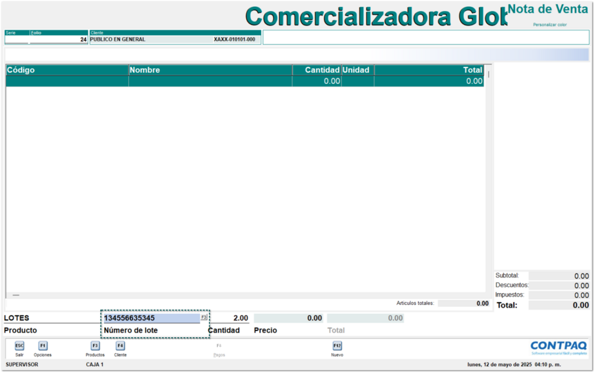Click the Precio field showing 0.00

click(x=288, y=318)
